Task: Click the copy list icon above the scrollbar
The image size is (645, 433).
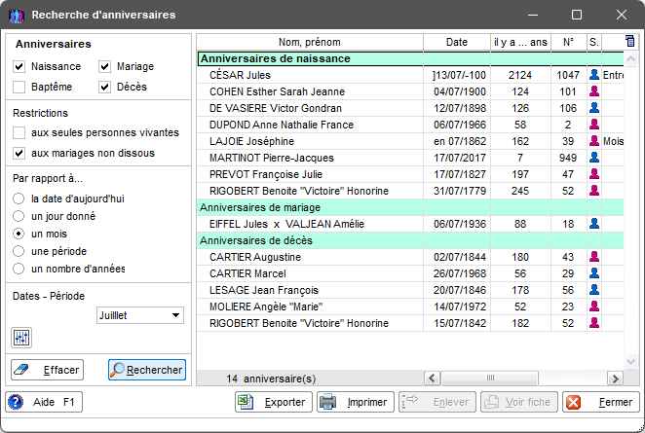Action: [629, 41]
